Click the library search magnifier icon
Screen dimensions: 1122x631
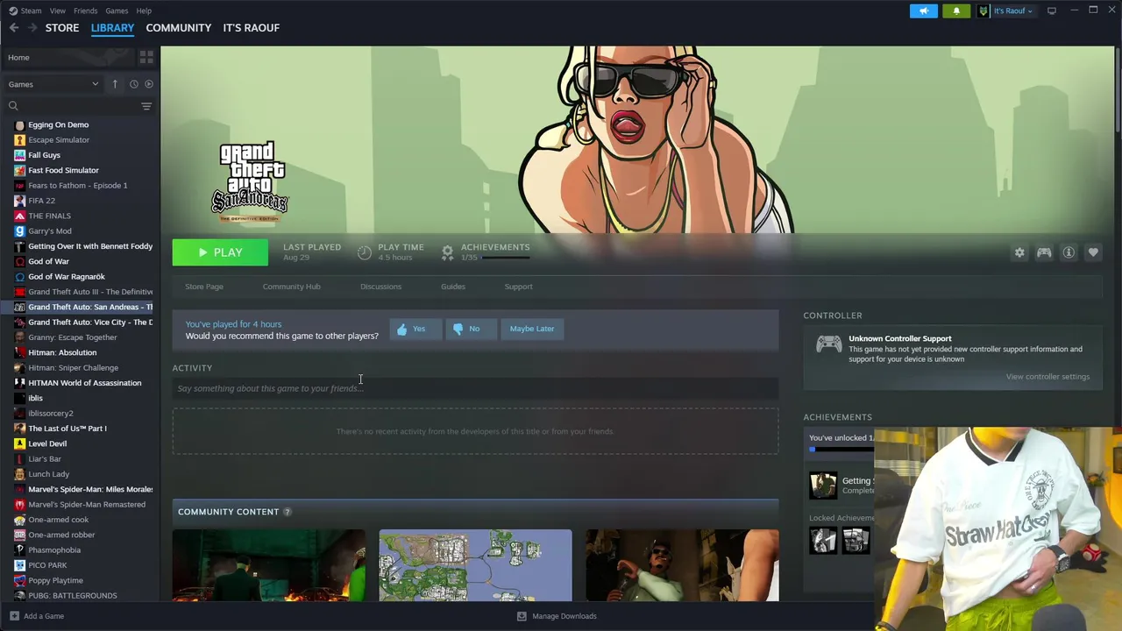coord(13,106)
